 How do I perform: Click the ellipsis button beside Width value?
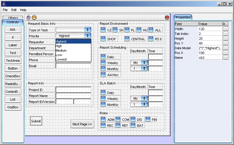[225, 29]
